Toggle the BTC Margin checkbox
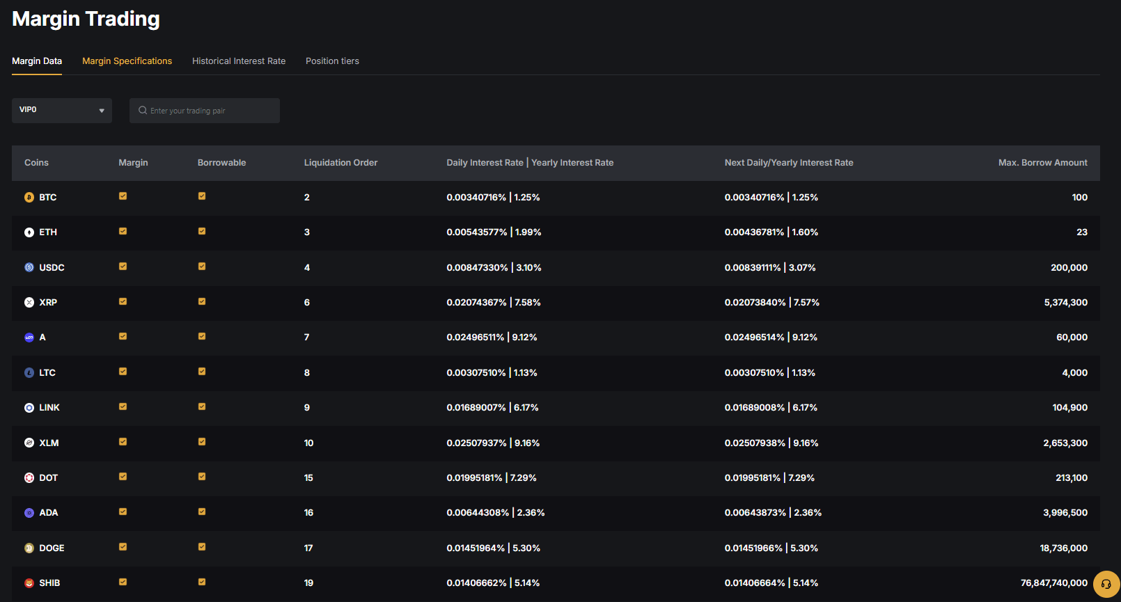The height and width of the screenshot is (602, 1121). (x=123, y=196)
